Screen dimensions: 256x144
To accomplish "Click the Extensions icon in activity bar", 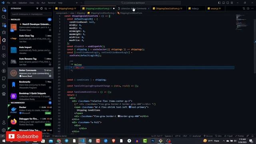I will [4, 40].
